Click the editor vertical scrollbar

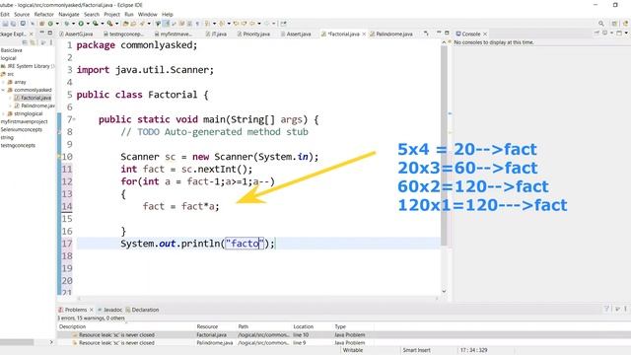(444, 145)
